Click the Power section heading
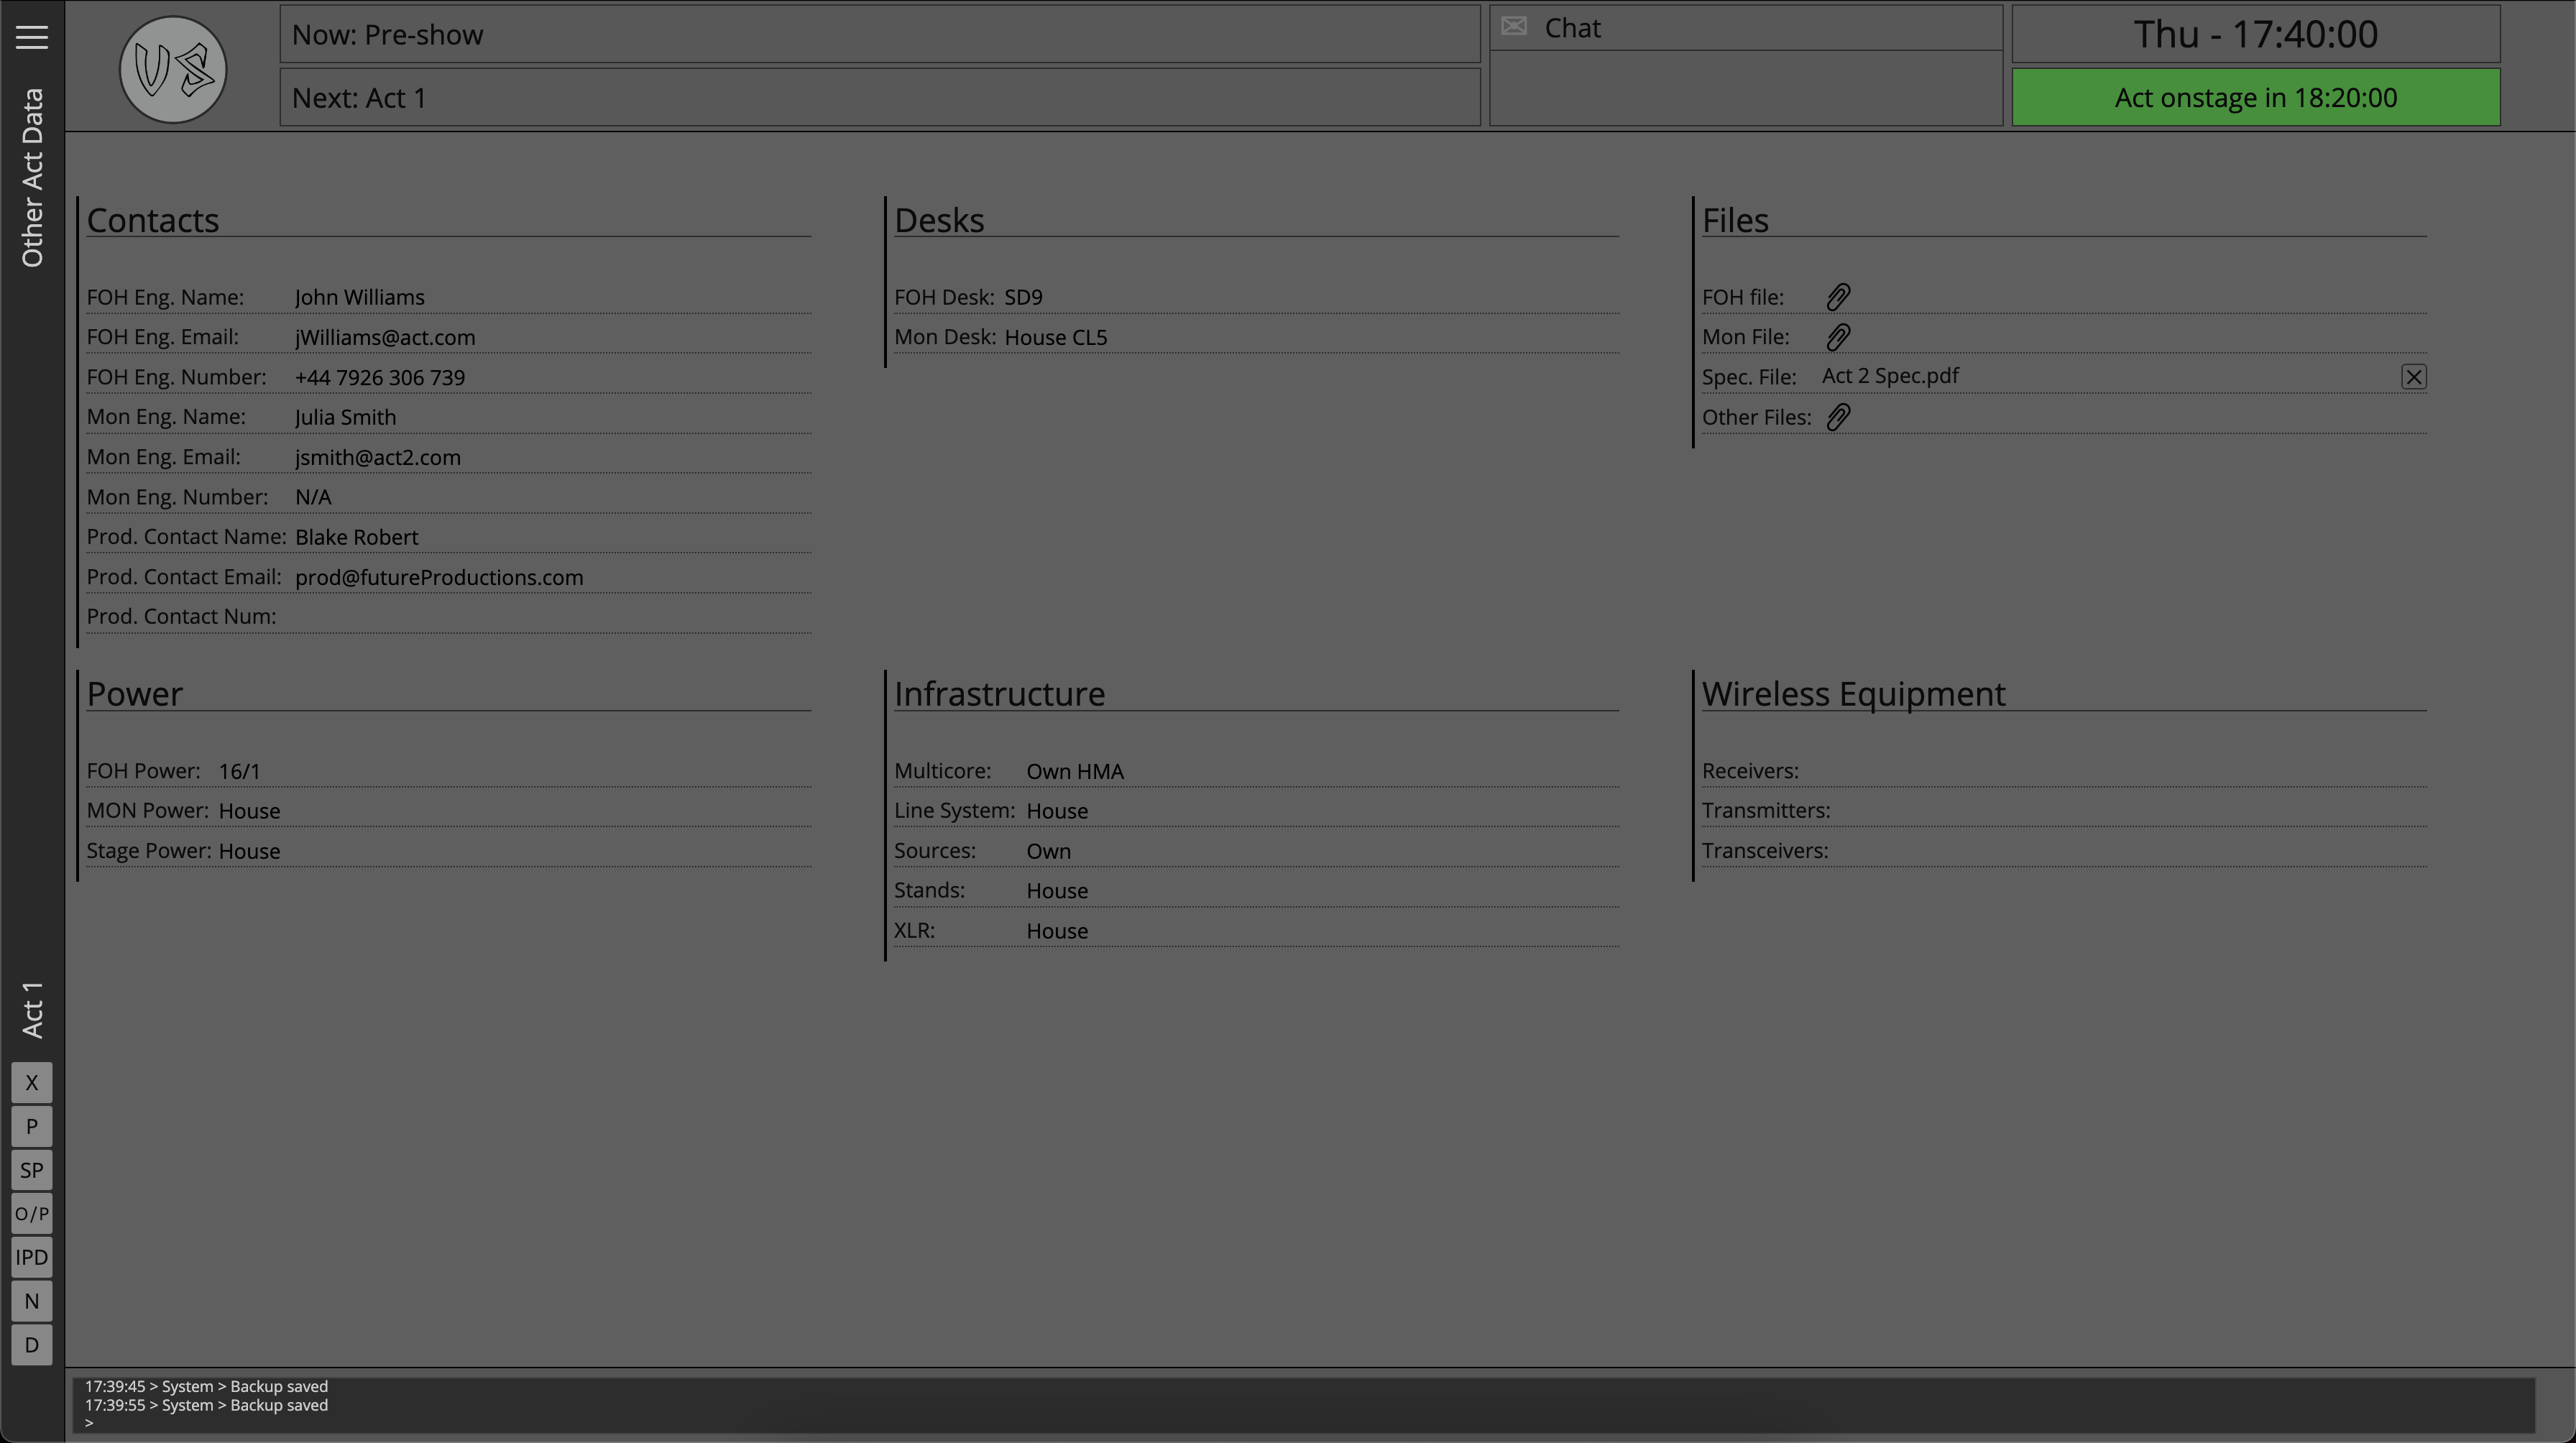This screenshot has width=2576, height=1443. [135, 694]
